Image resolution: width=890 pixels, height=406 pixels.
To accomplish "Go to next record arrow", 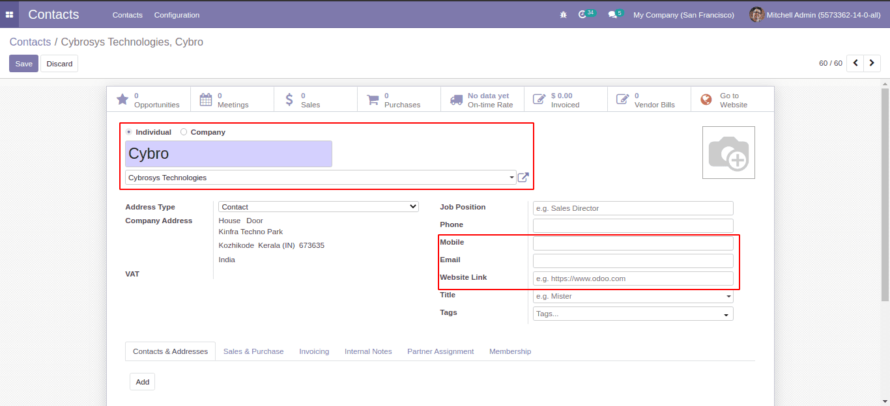I will [x=872, y=63].
